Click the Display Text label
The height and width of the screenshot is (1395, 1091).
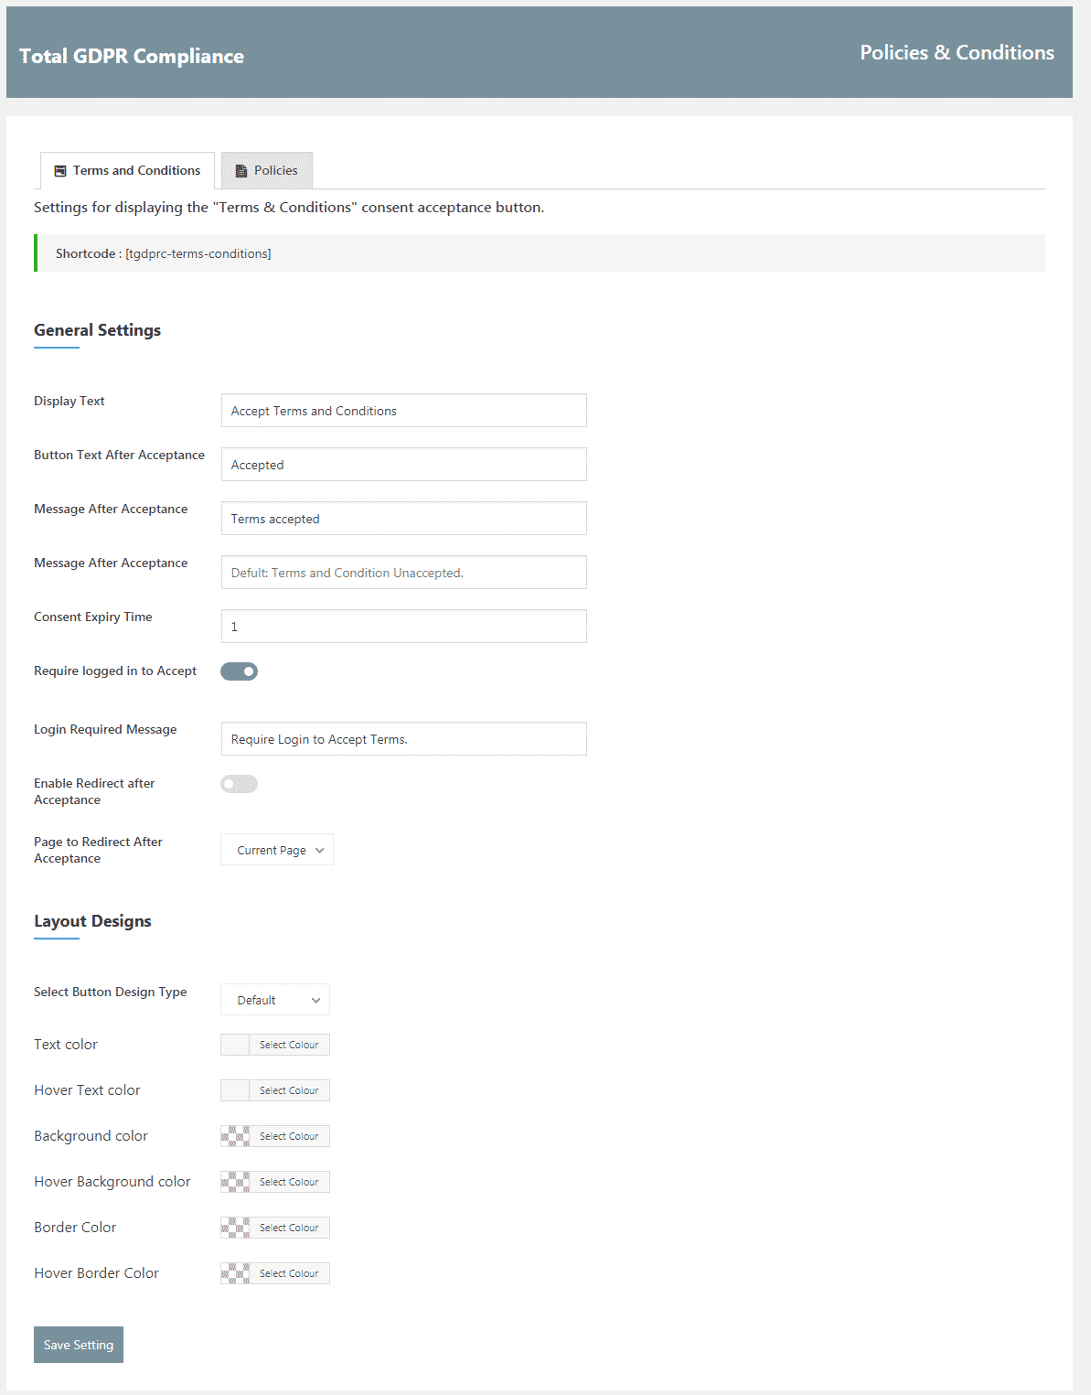70,401
